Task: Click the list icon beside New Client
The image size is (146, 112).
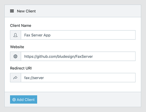Action: pos(12,11)
